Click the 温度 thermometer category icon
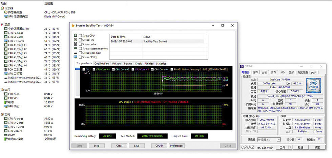Screen dimensions: 332x158 (x=2, y=25)
